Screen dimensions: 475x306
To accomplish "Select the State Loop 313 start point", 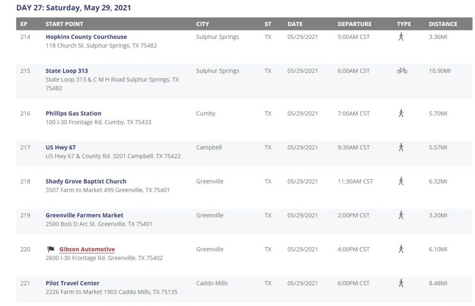I will pos(66,71).
